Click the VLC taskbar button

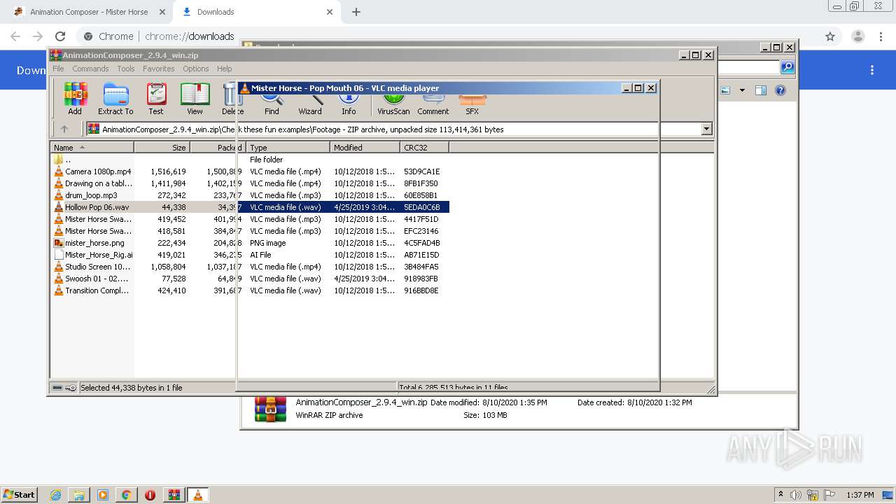click(x=198, y=495)
